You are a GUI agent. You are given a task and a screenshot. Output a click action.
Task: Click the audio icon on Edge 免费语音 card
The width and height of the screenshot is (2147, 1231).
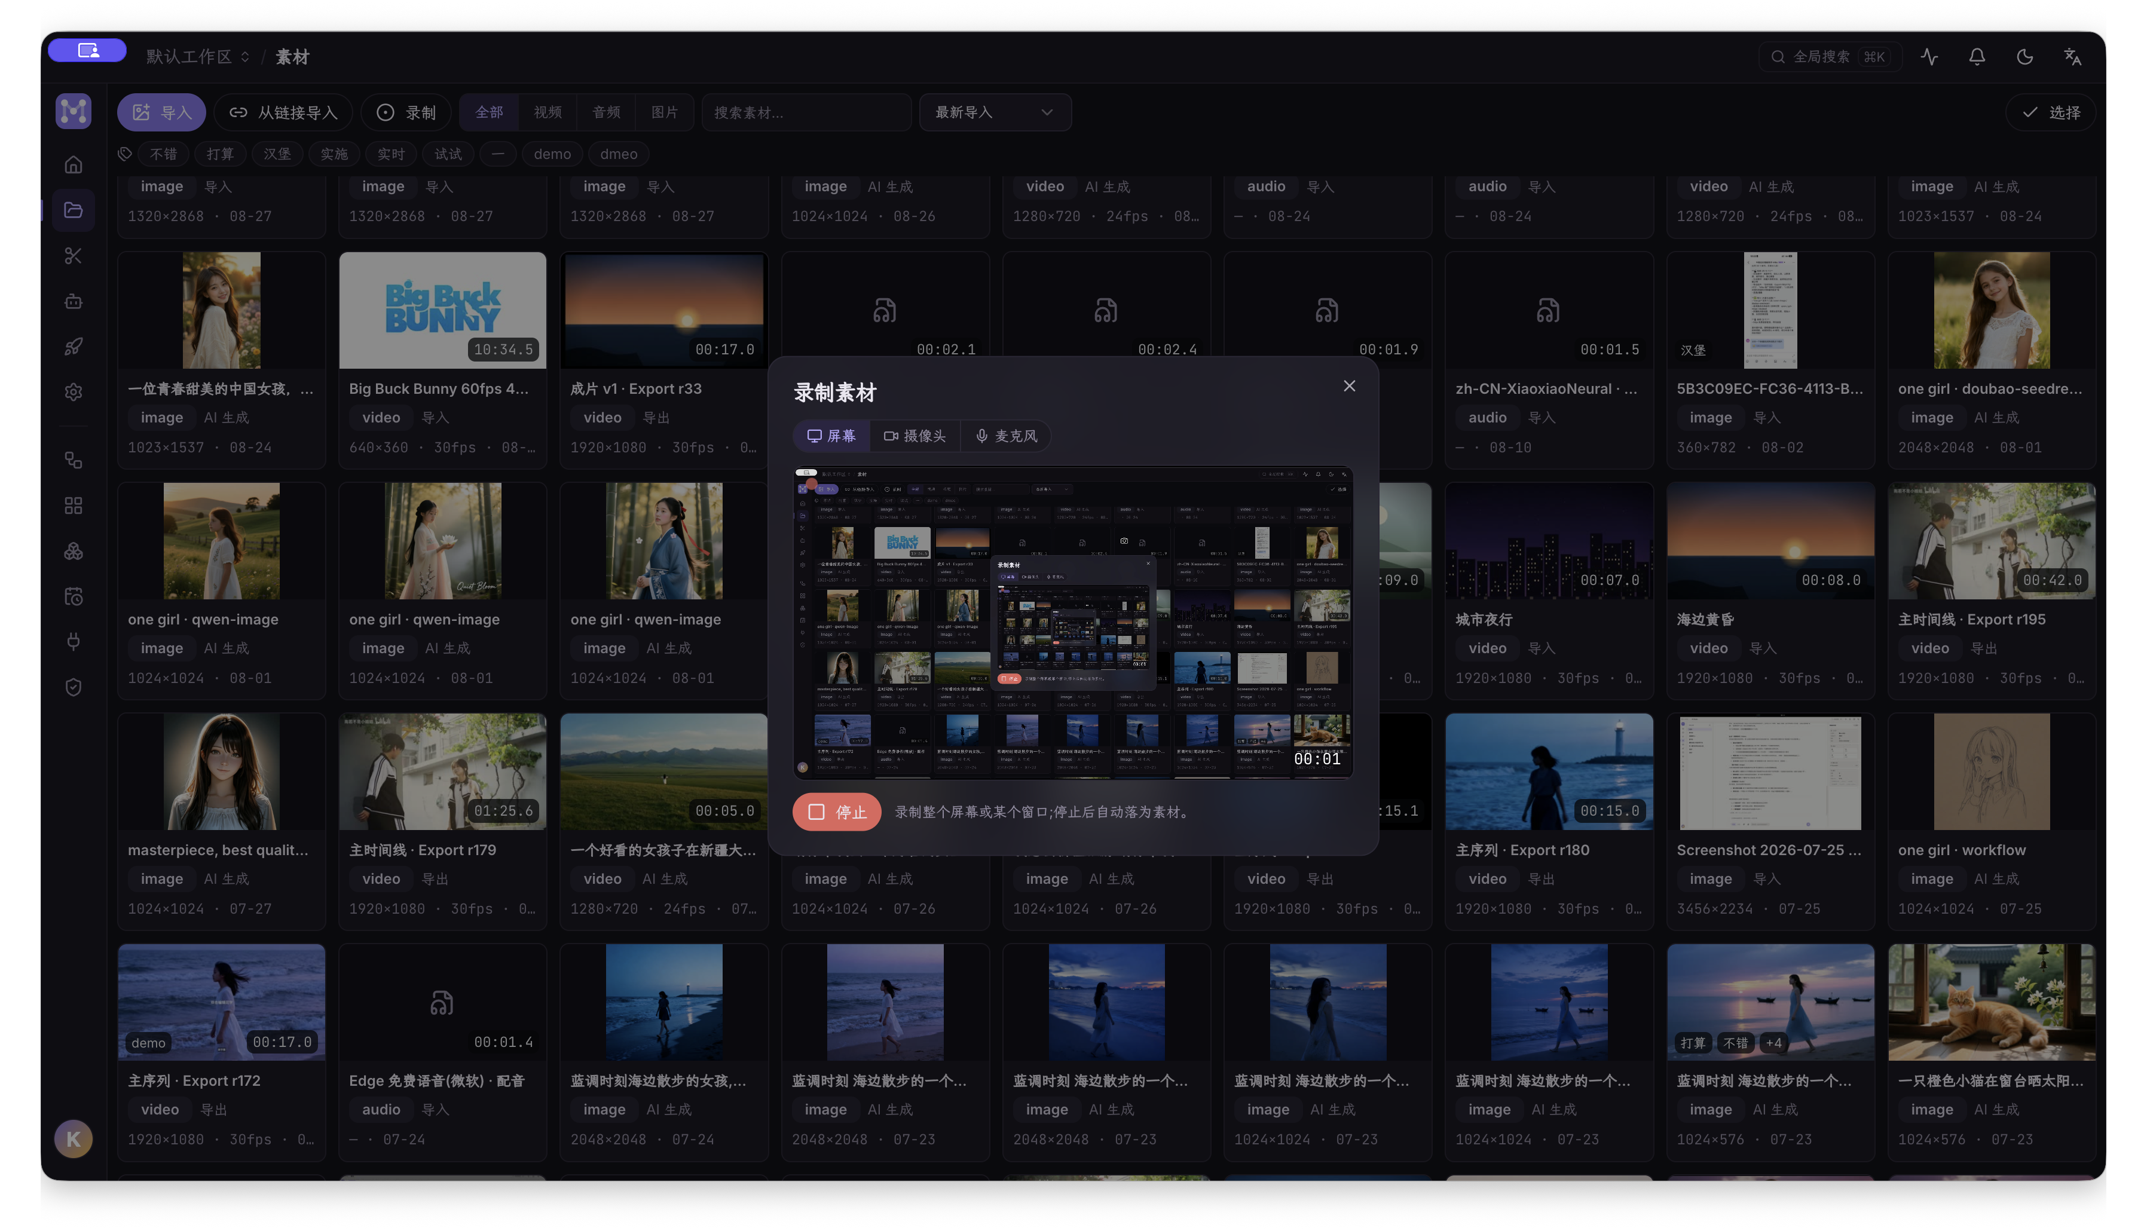(441, 1003)
